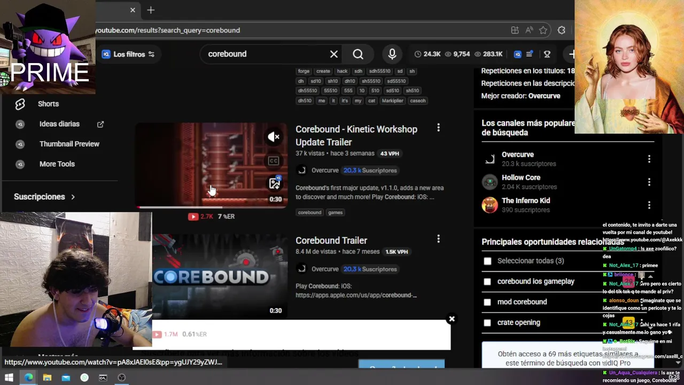Viewport: 684px width, 385px height.
Task: Open Mail app from taskbar
Action: pyautogui.click(x=66, y=378)
